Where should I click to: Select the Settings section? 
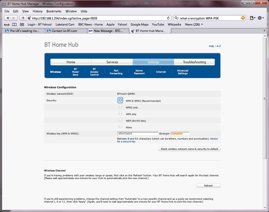153,62
